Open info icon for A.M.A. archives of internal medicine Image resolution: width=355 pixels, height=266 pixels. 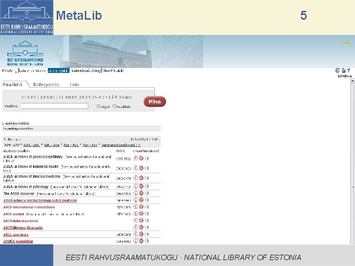[x=136, y=178]
